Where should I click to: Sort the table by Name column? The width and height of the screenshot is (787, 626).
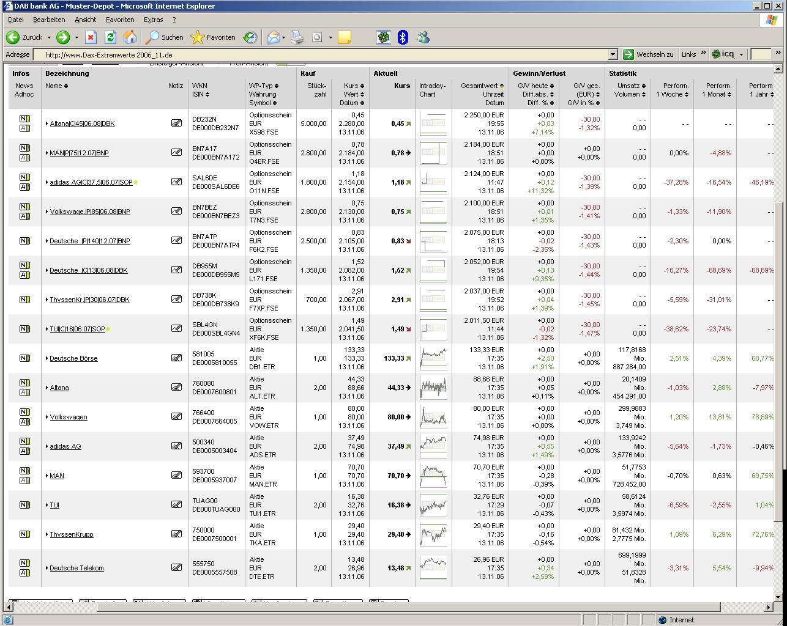click(56, 86)
